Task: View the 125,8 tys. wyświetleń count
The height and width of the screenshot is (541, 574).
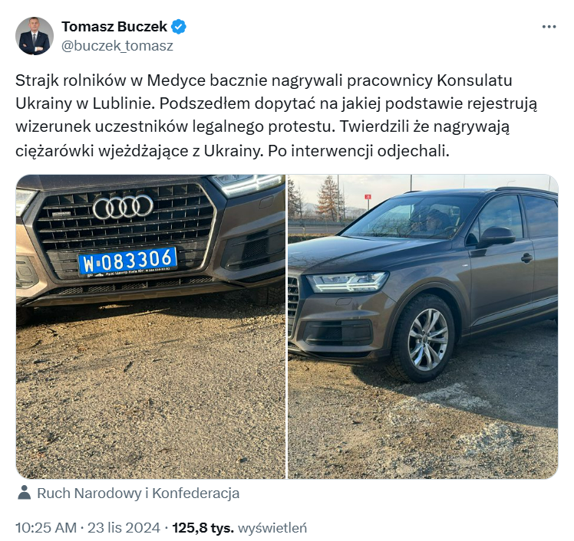Action: [x=239, y=528]
